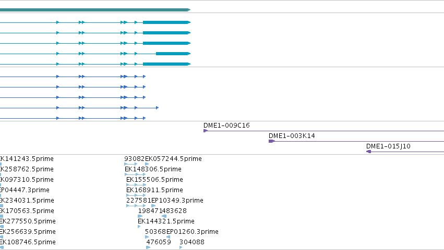Select the EK168911.5prime feature label
This screenshot has height=250, width=444.
(x=154, y=190)
